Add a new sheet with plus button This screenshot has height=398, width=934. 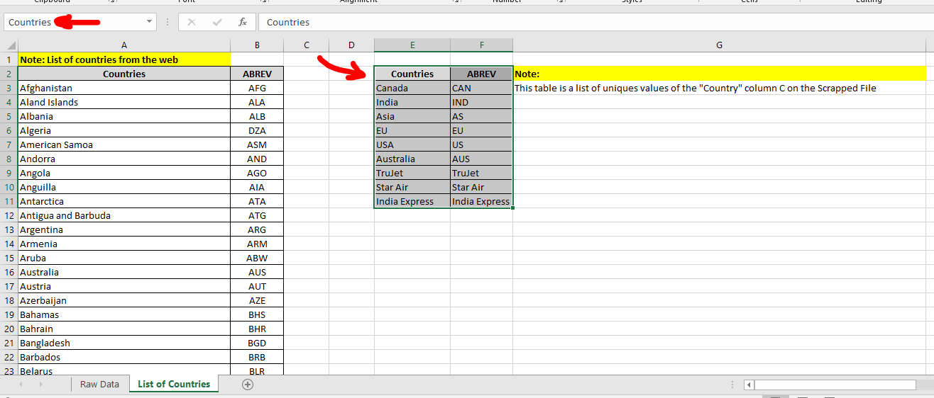tap(248, 384)
